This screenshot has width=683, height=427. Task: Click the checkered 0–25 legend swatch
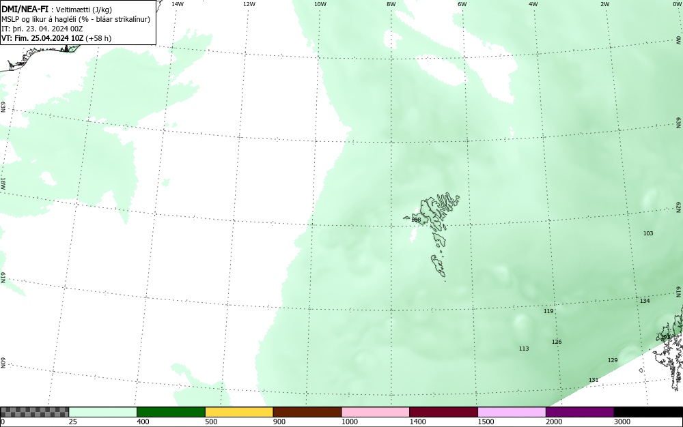(35, 412)
